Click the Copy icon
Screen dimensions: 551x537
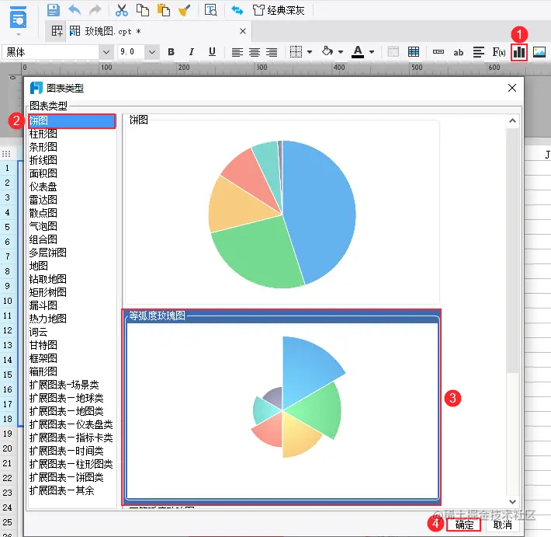click(x=142, y=10)
